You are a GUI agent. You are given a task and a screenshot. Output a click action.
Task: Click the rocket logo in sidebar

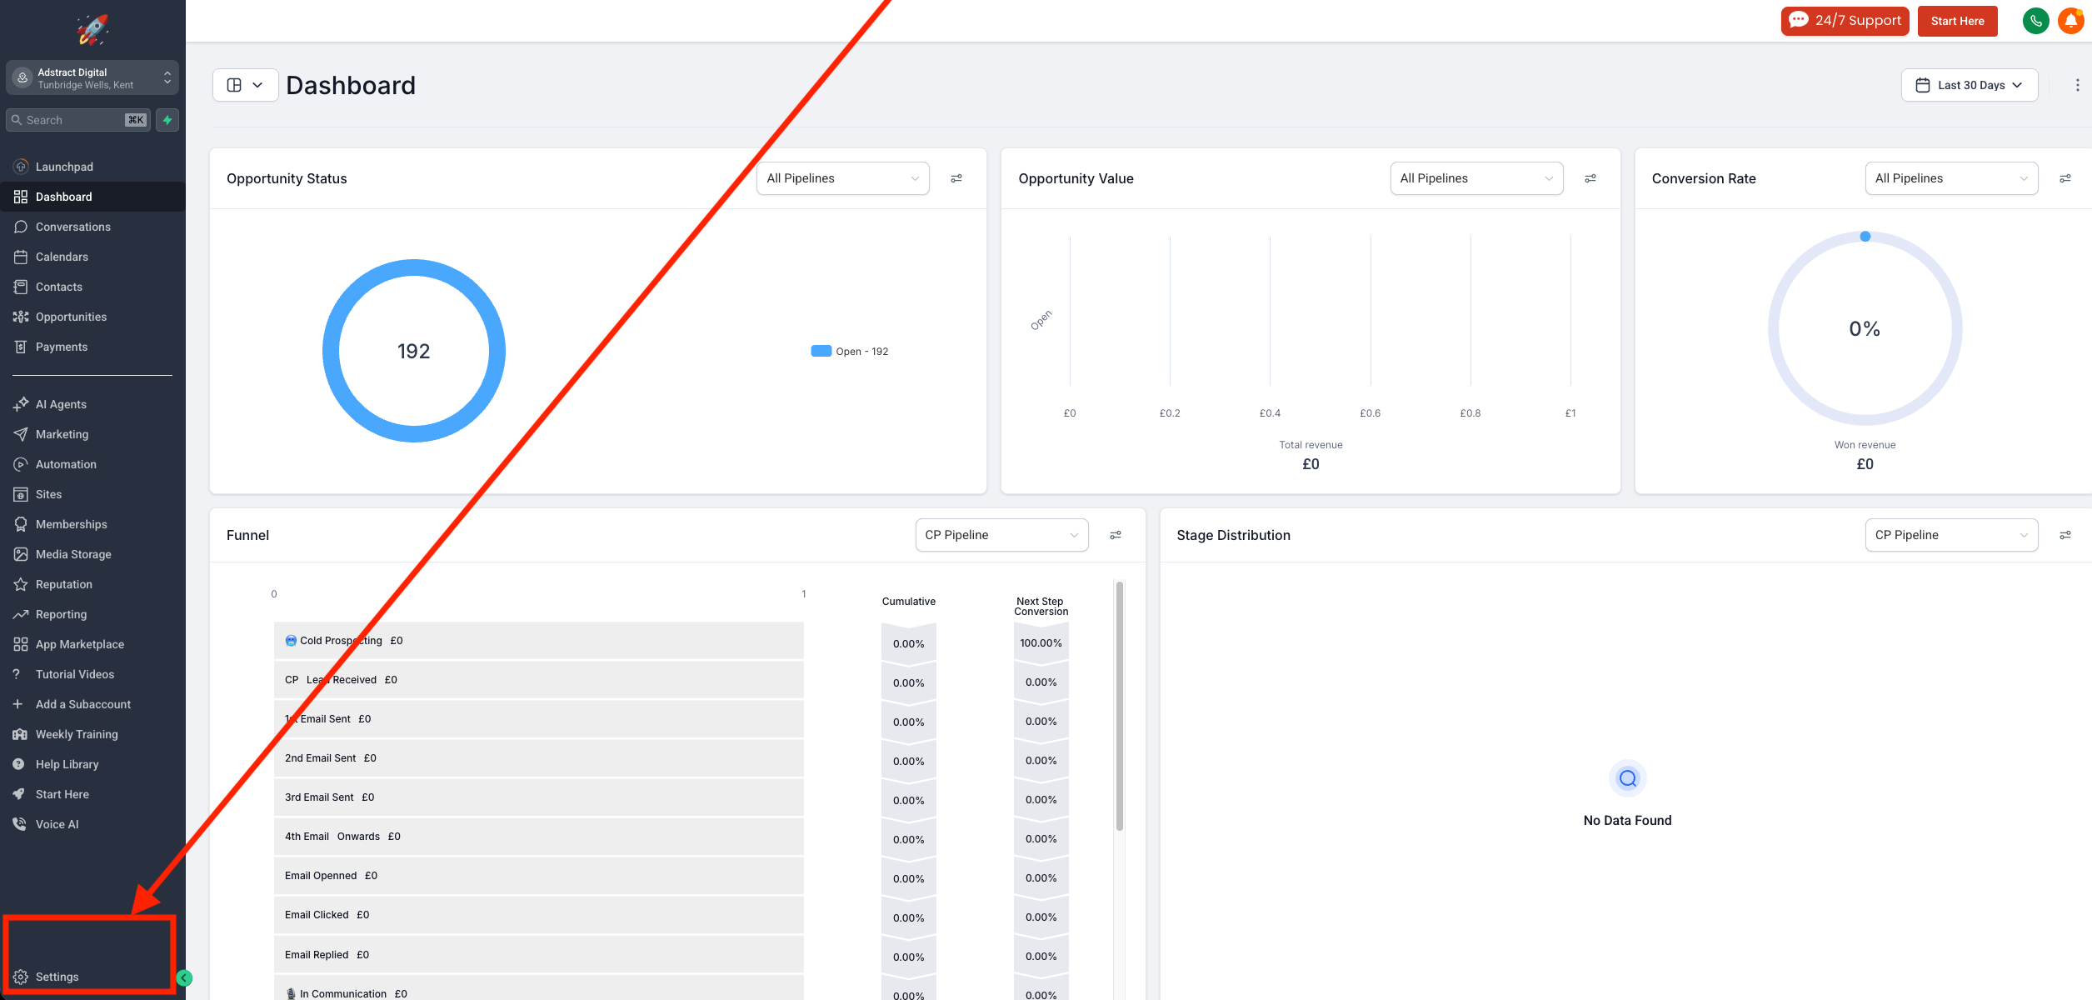(92, 29)
